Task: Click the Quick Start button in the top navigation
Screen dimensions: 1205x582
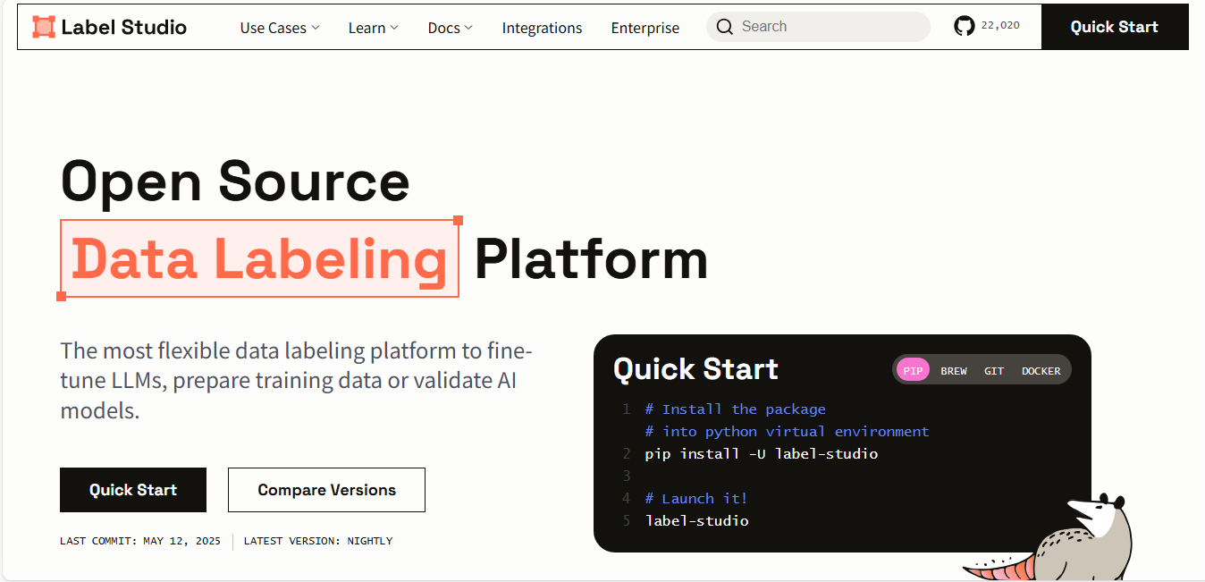Action: pyautogui.click(x=1115, y=27)
